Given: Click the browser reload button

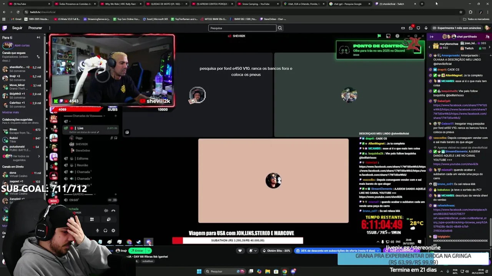Looking at the screenshot, I should click(18, 12).
